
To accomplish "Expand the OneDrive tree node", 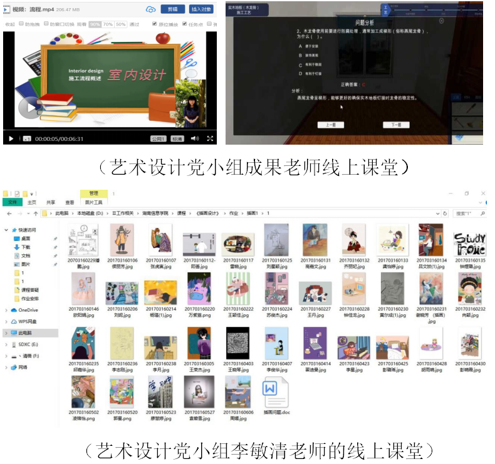I will pos(6,311).
